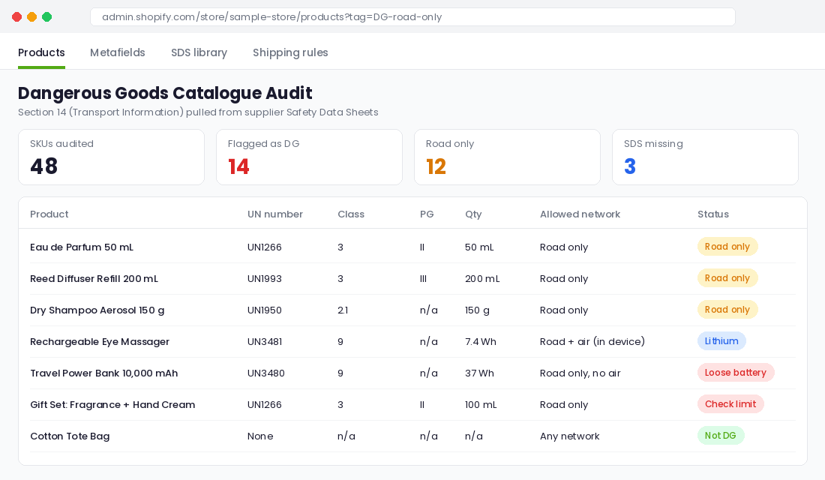
Task: Switch to the Metafields tab
Action: pyautogui.click(x=117, y=52)
